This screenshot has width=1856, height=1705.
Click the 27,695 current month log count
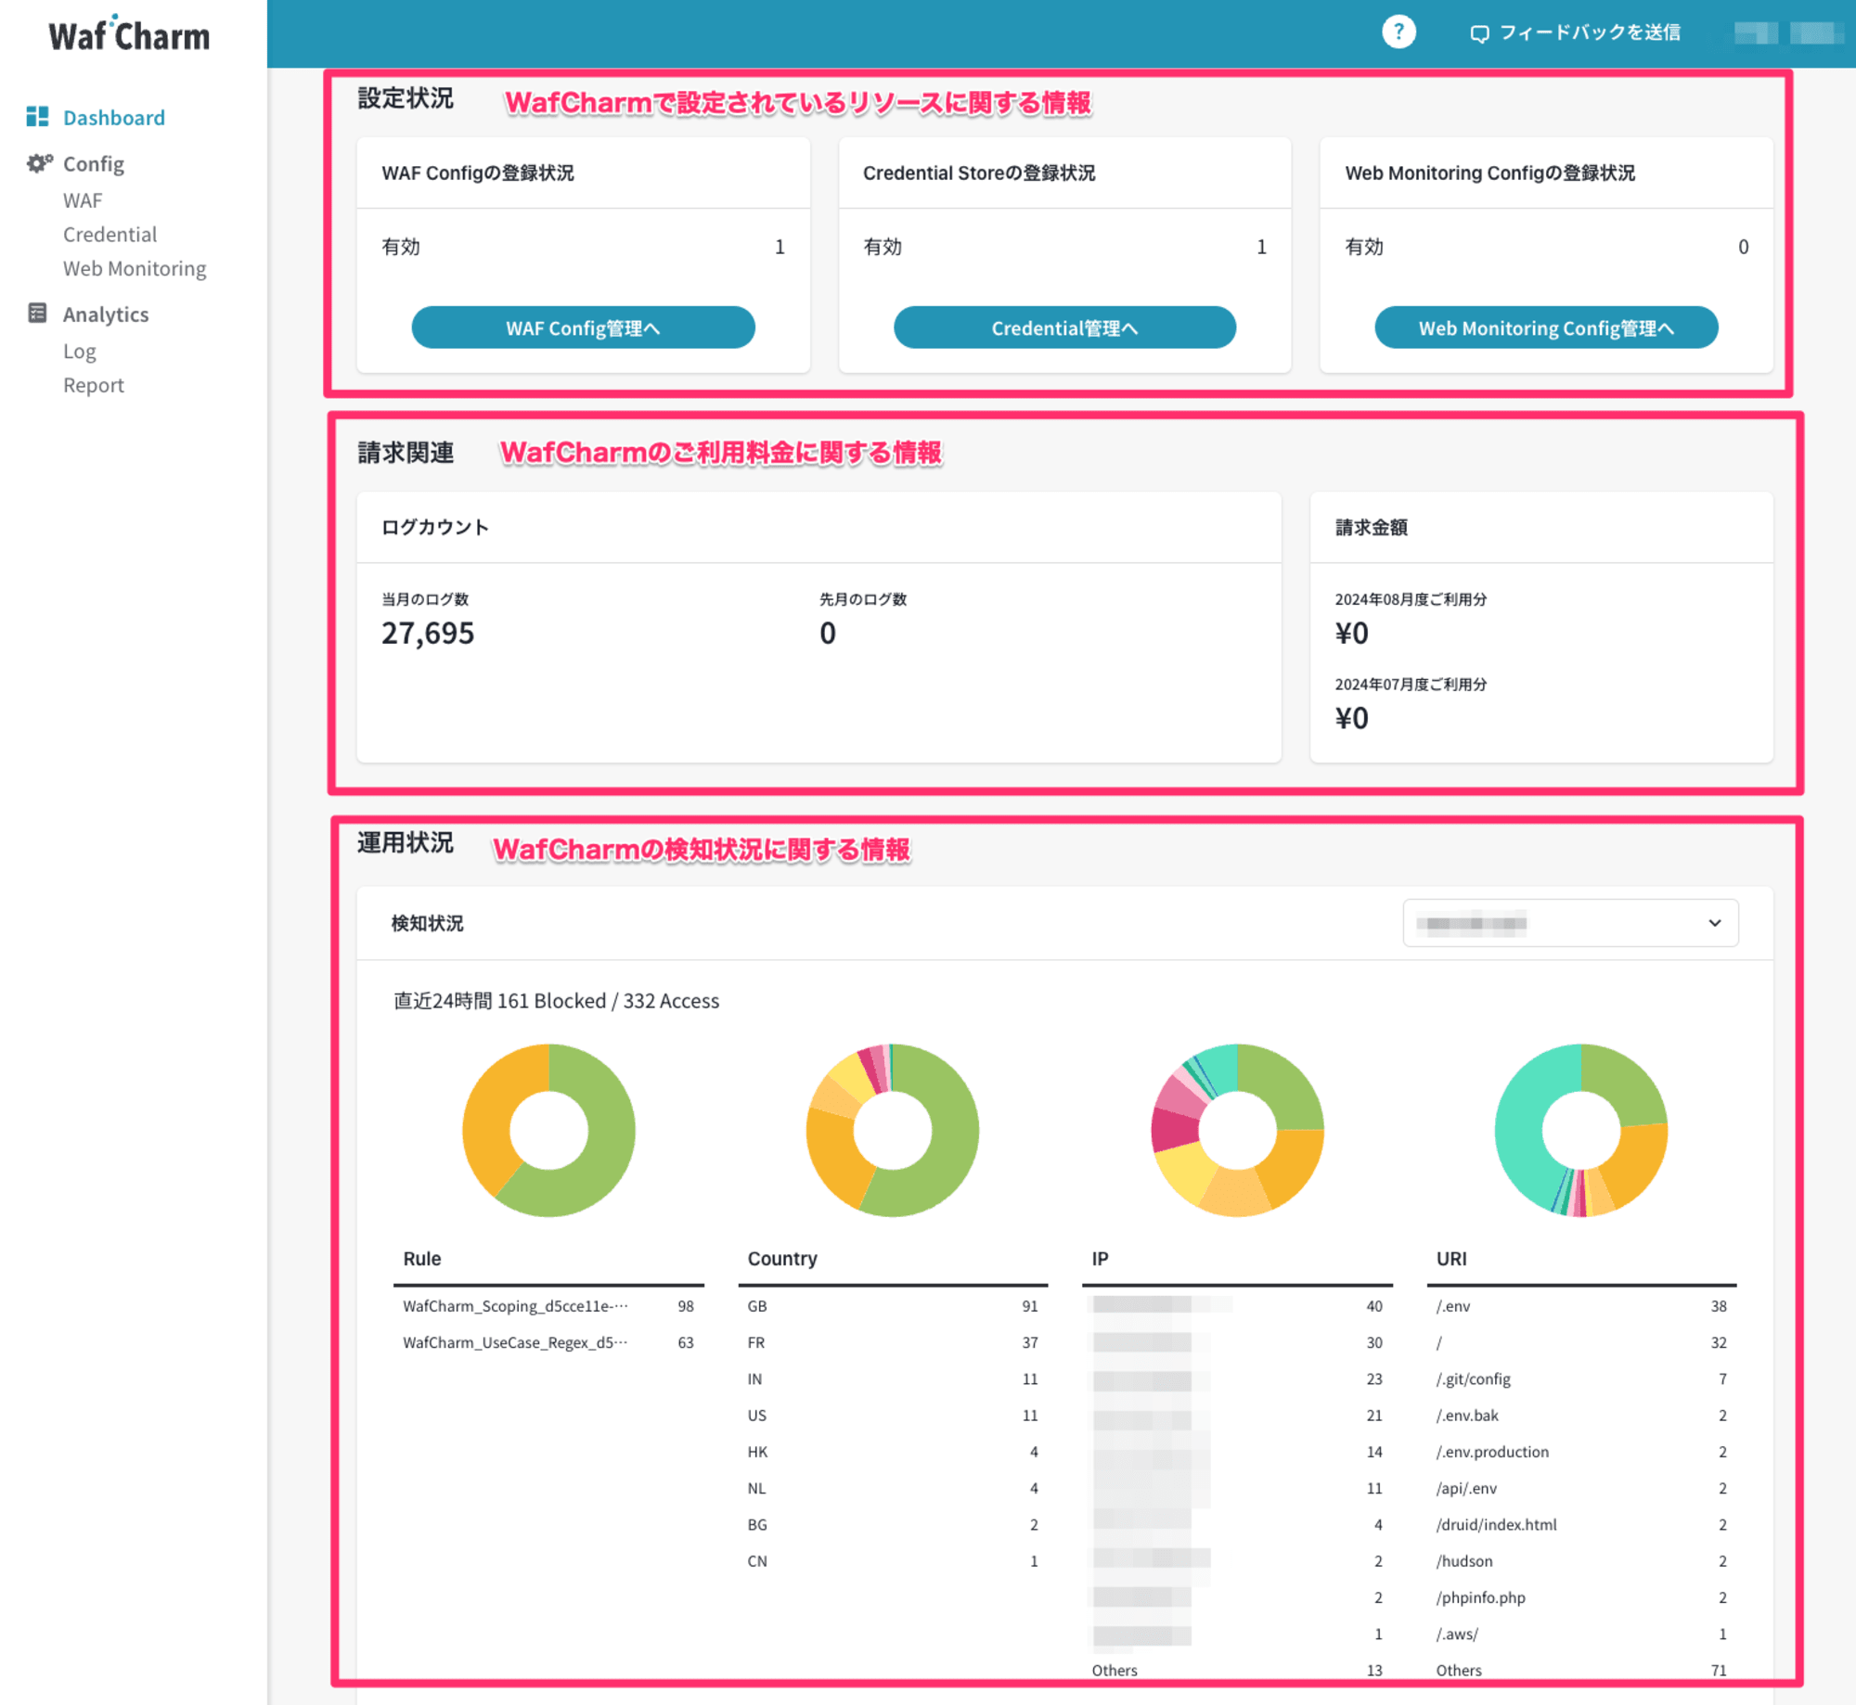coord(428,633)
